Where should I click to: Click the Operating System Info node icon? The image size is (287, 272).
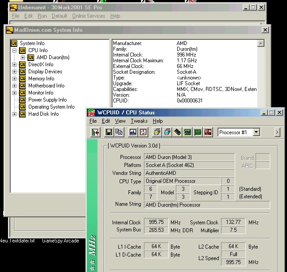coord(22,107)
